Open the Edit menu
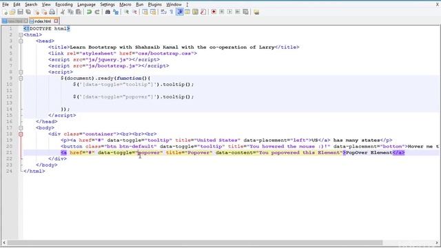 tap(17, 5)
